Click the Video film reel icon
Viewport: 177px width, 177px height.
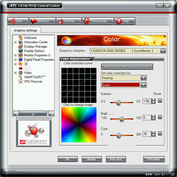point(21,73)
